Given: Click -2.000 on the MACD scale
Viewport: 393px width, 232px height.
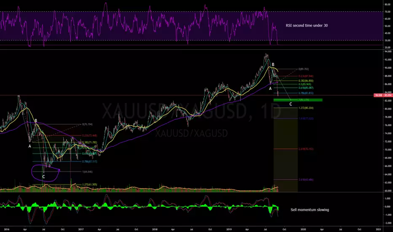Looking at the screenshot, I should (x=388, y=223).
